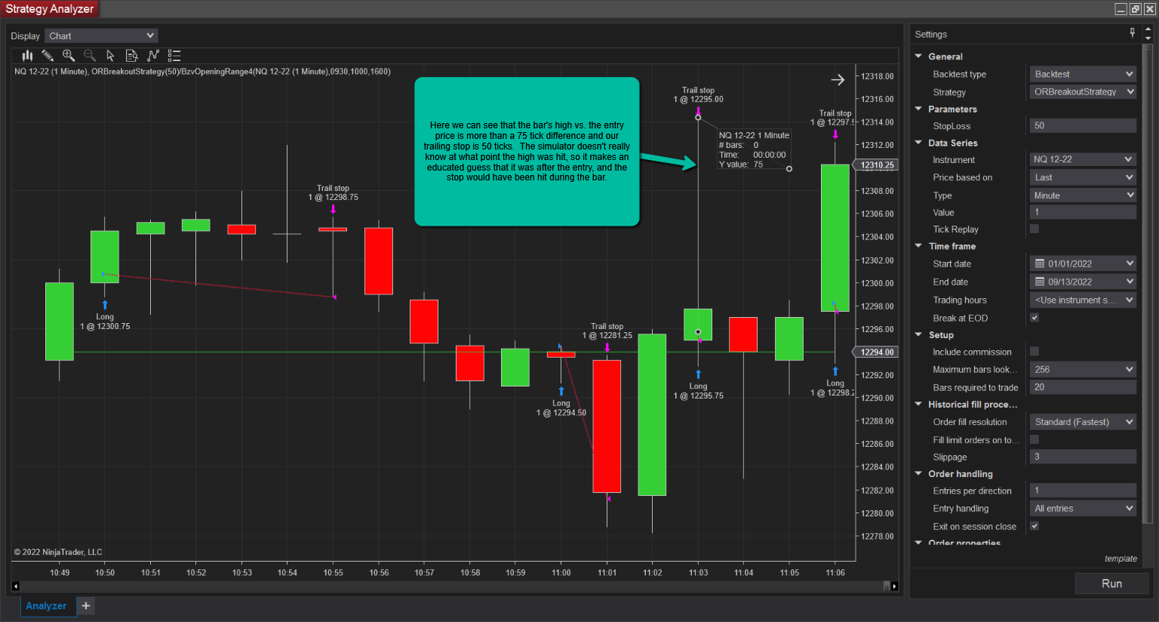Image resolution: width=1159 pixels, height=622 pixels.
Task: Click the Settings panel scroll-up arrow
Action: 1148,29
